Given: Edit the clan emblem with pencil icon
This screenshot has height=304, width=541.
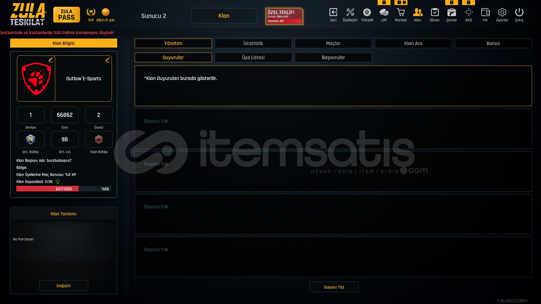Looking at the screenshot, I should click(x=51, y=59).
